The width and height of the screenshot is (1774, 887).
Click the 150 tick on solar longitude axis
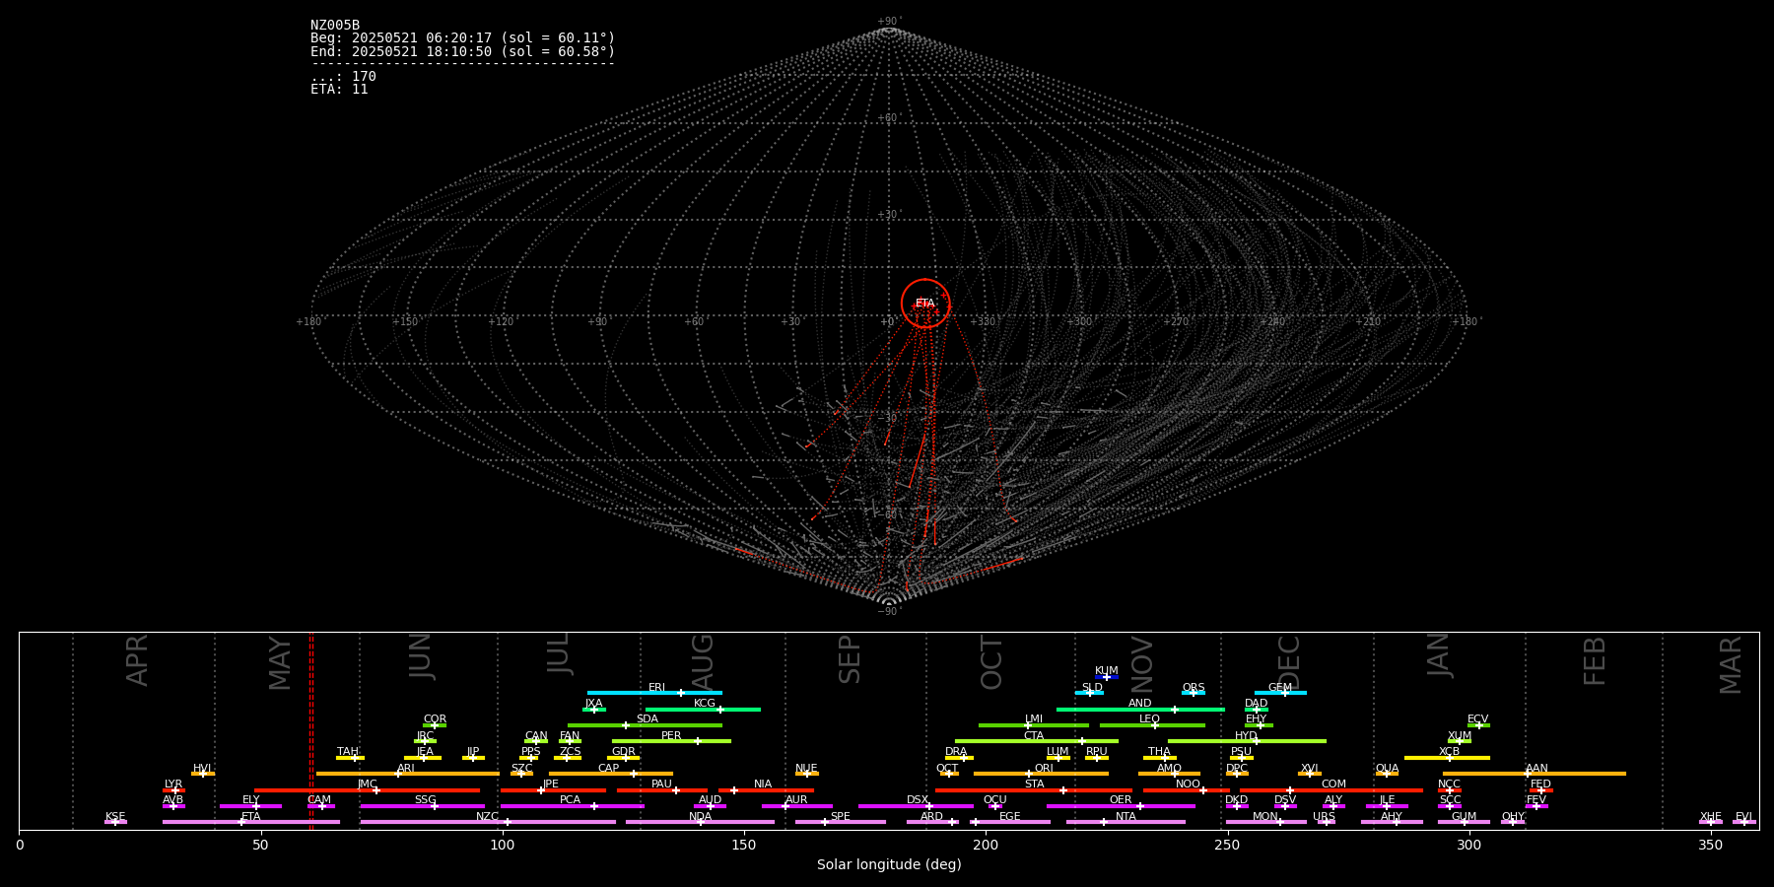click(744, 845)
